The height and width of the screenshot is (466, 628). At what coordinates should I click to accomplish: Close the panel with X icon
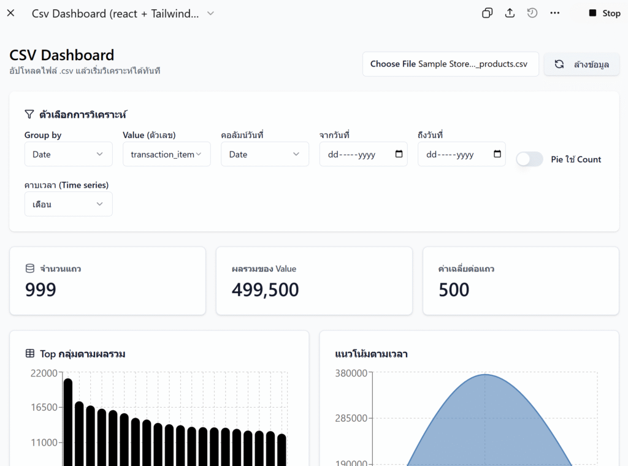[10, 13]
